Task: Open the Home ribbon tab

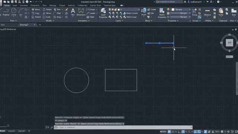Action: [7, 5]
